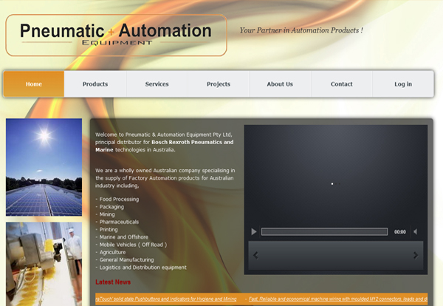Click the Latest News heading
The image size is (443, 306).
click(113, 282)
